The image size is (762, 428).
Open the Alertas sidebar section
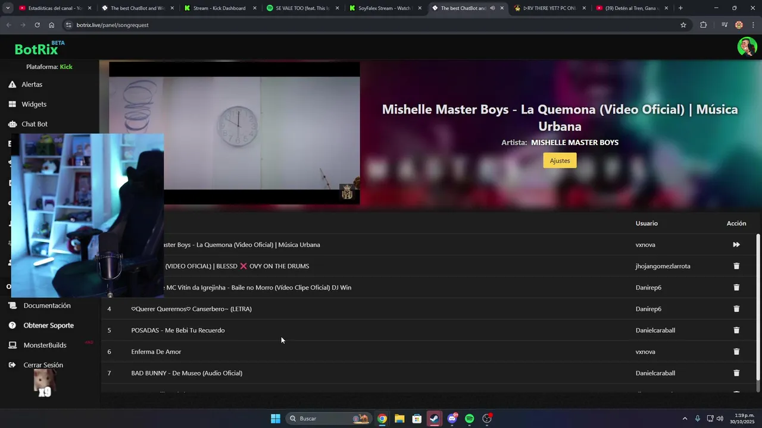(32, 84)
